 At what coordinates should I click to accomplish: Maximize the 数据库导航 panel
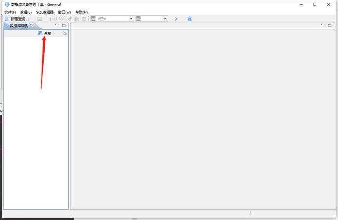64,25
